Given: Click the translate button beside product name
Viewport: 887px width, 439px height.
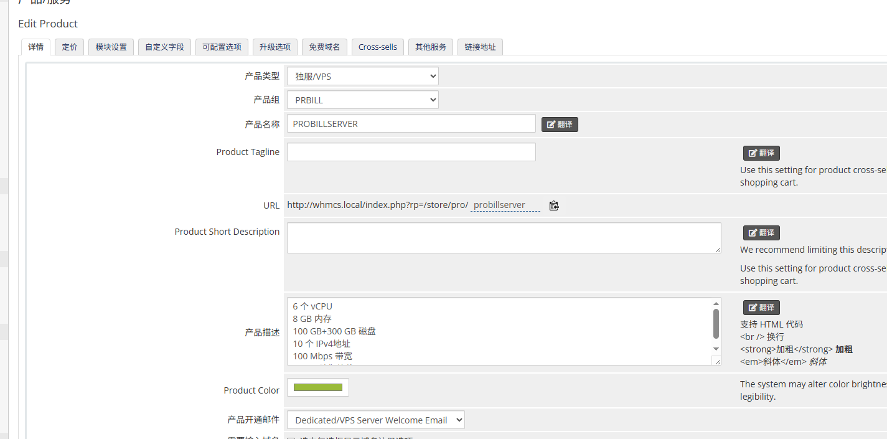Looking at the screenshot, I should 560,125.
